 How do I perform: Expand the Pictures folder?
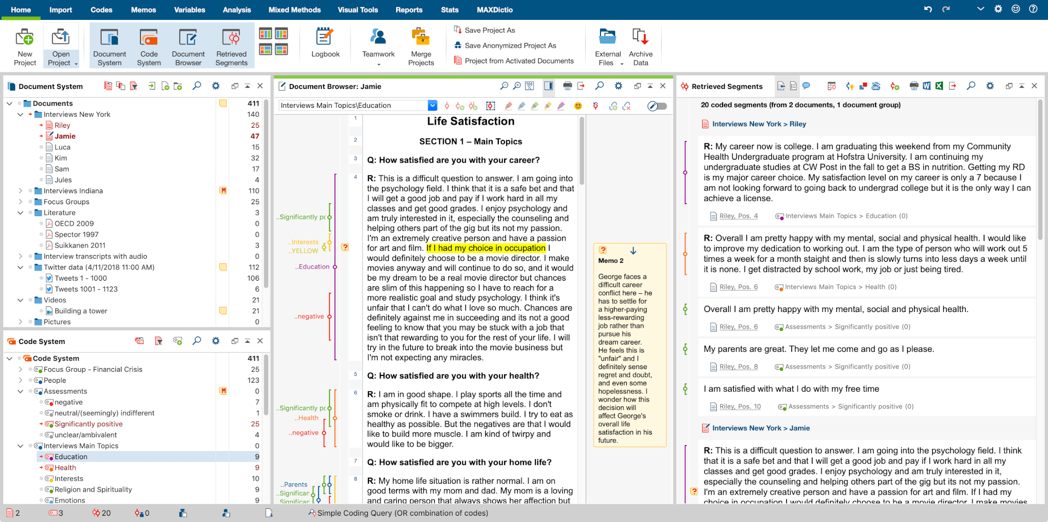(x=20, y=322)
